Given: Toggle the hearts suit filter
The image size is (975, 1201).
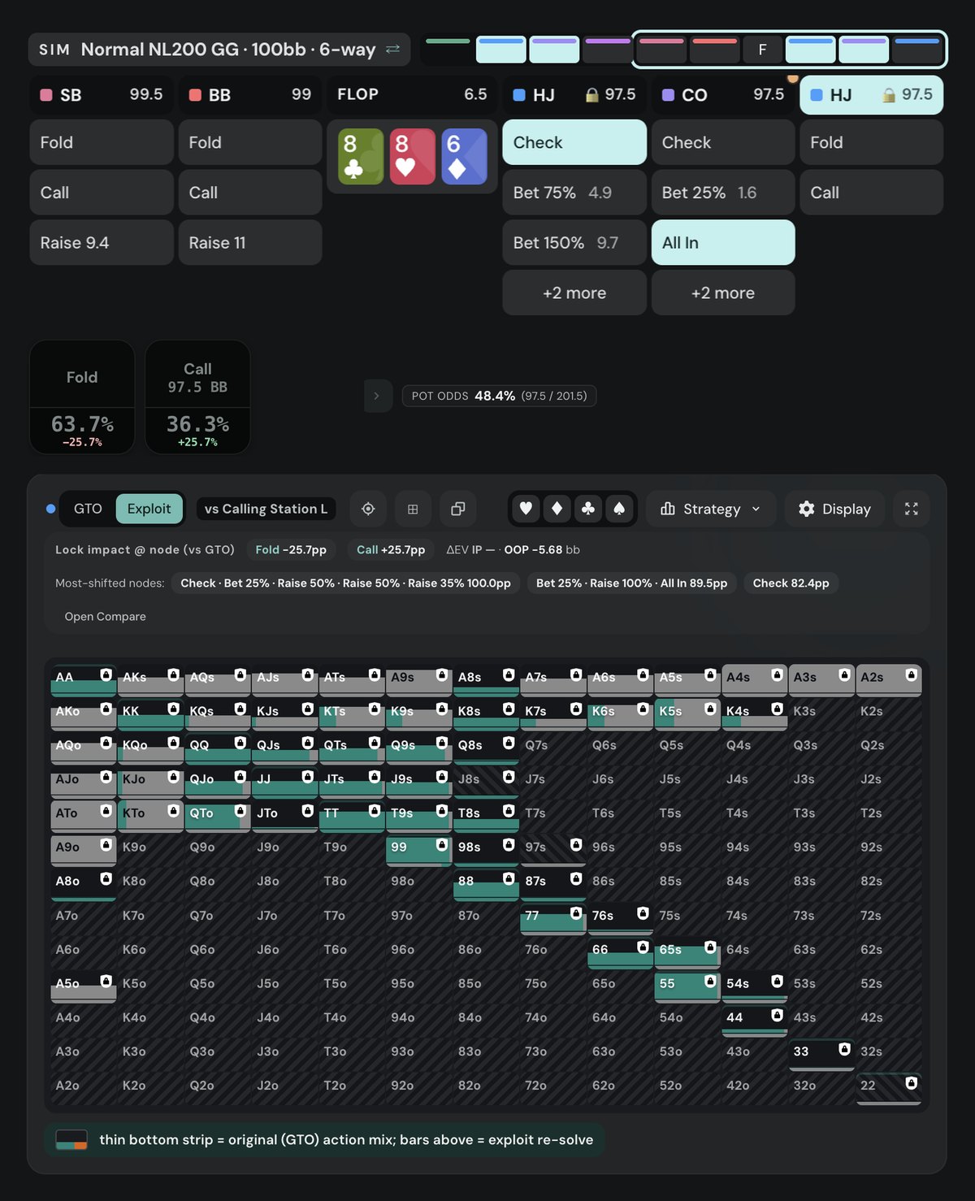Looking at the screenshot, I should pyautogui.click(x=526, y=509).
